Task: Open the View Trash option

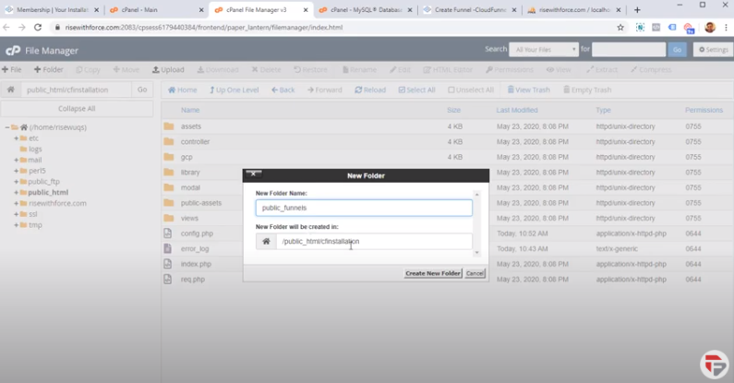Action: 528,90
